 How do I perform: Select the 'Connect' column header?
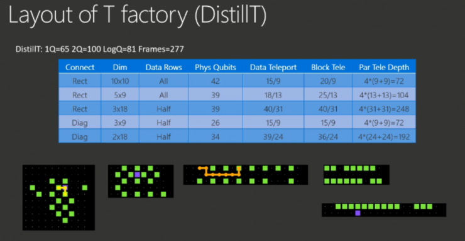click(x=80, y=68)
